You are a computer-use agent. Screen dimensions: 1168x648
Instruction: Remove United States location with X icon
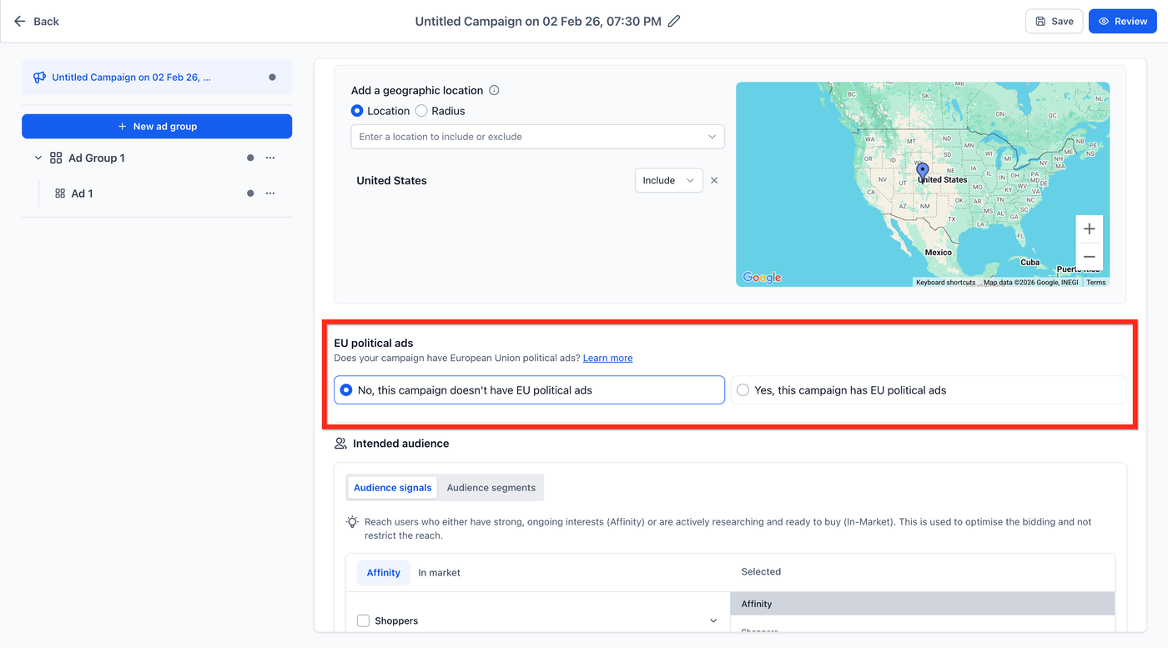(714, 180)
